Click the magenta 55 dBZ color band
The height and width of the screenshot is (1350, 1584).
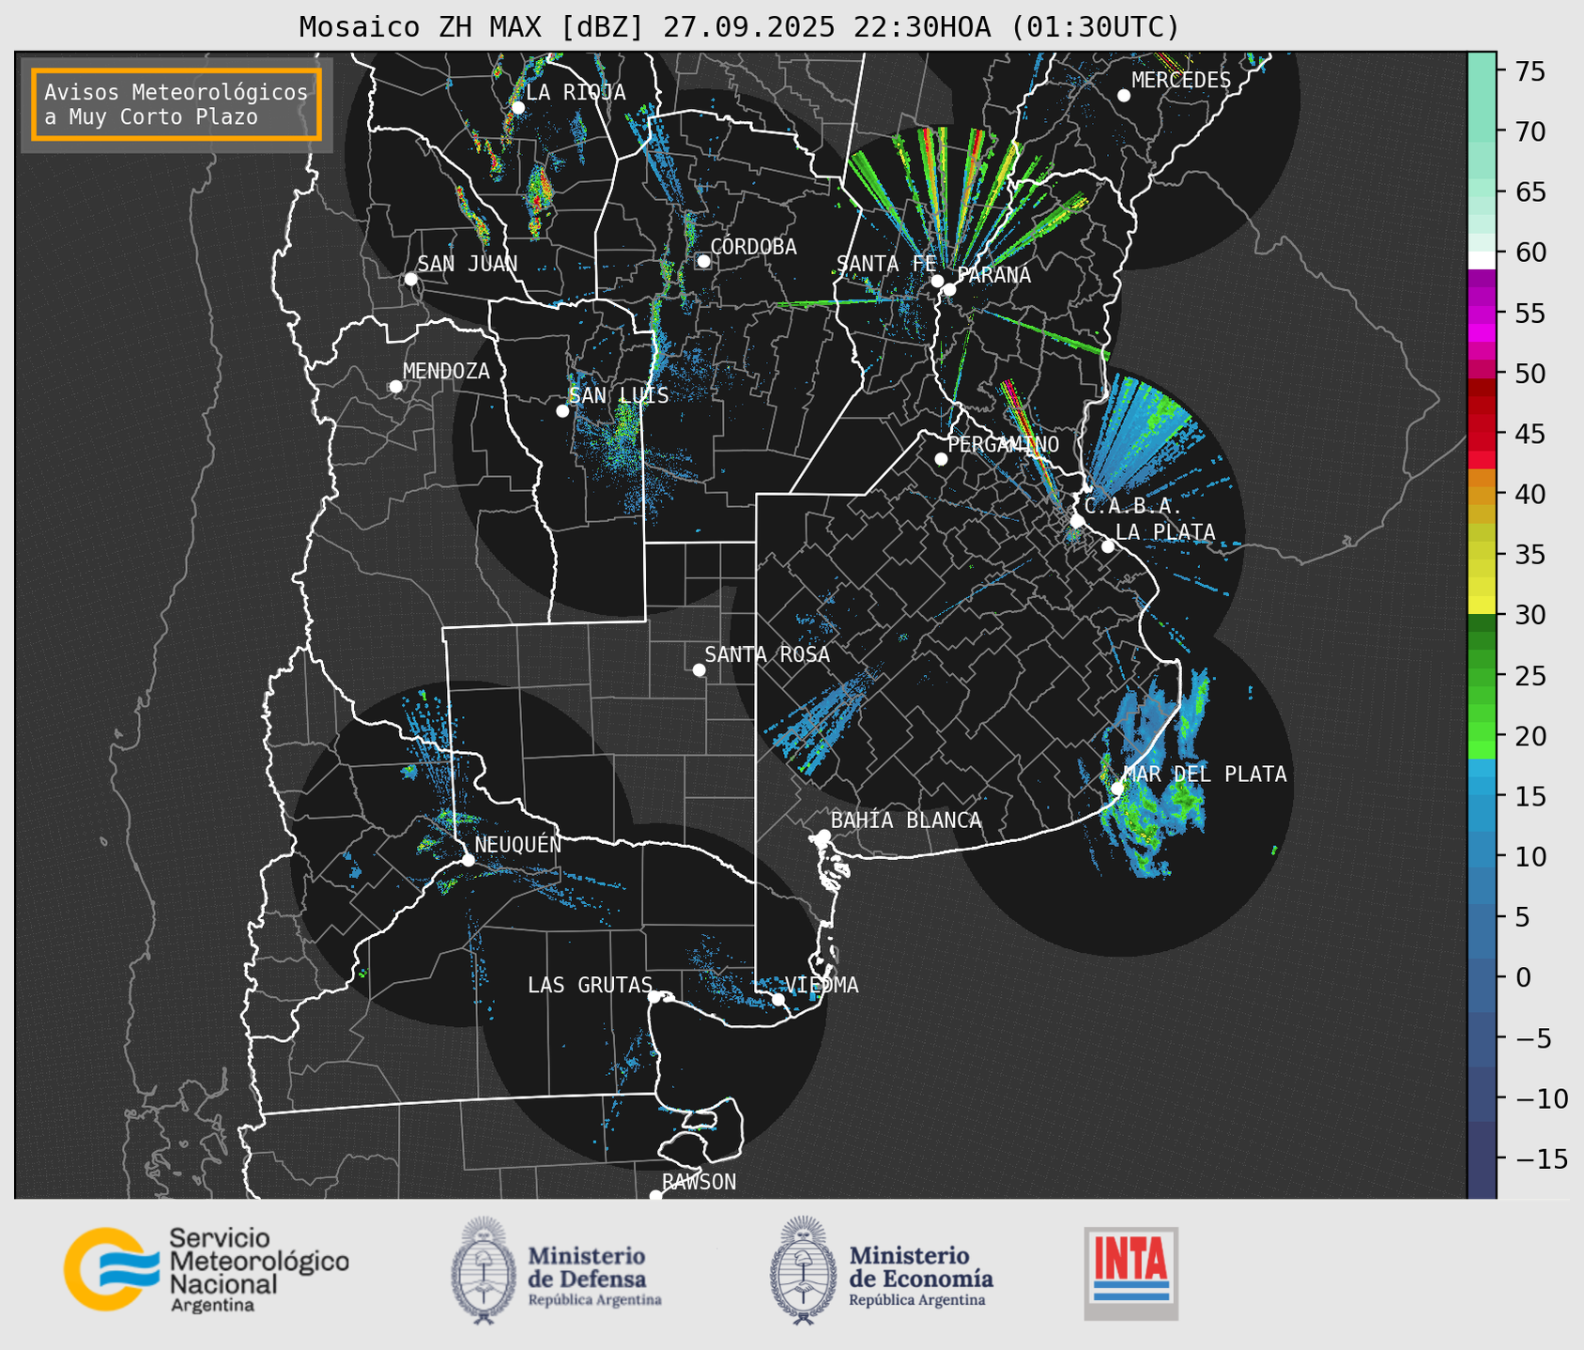(x=1481, y=314)
